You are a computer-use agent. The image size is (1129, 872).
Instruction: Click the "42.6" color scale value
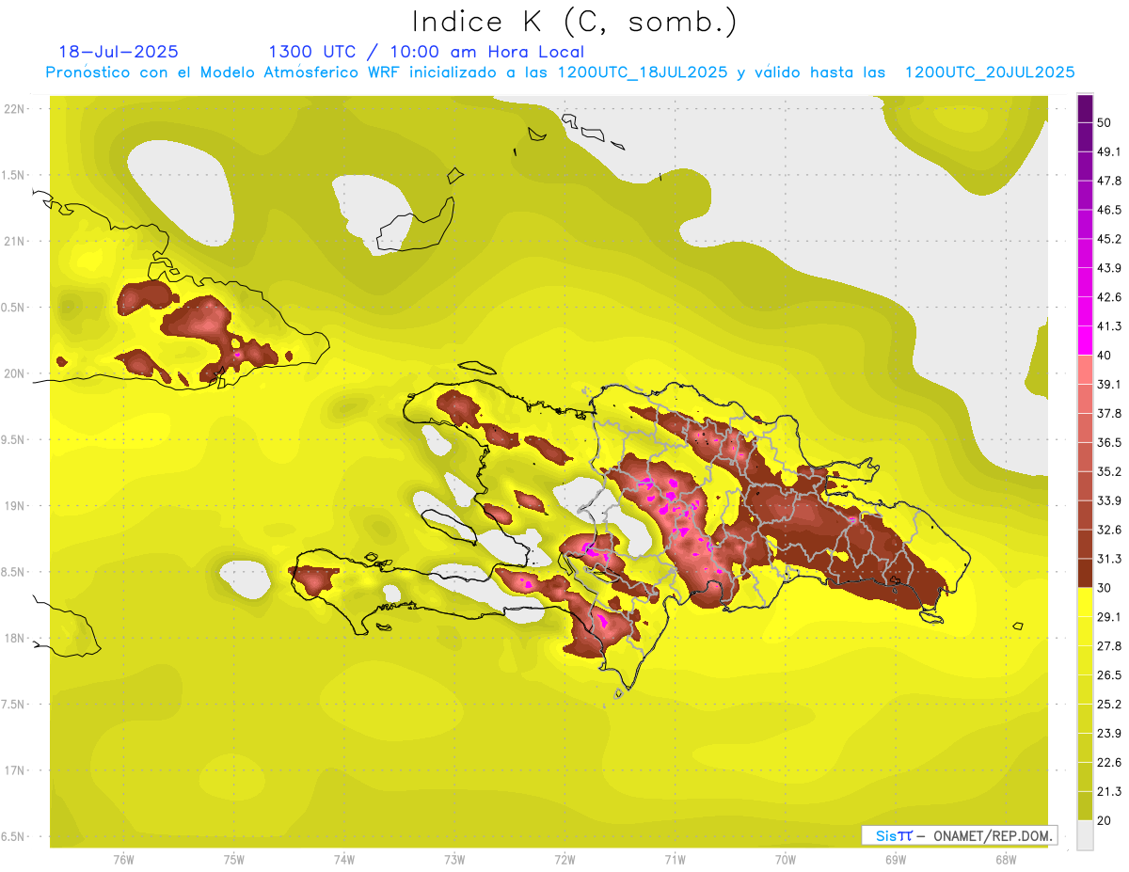pyautogui.click(x=1109, y=297)
